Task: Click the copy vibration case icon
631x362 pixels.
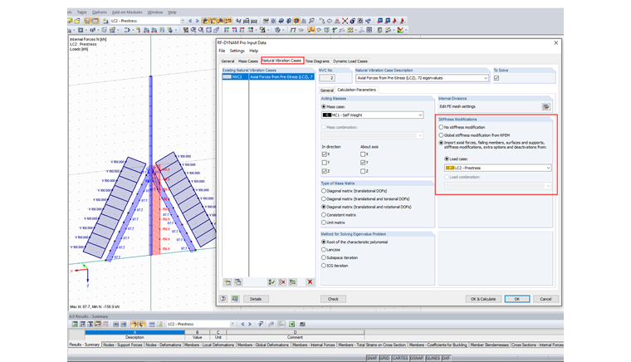Action: (237, 282)
